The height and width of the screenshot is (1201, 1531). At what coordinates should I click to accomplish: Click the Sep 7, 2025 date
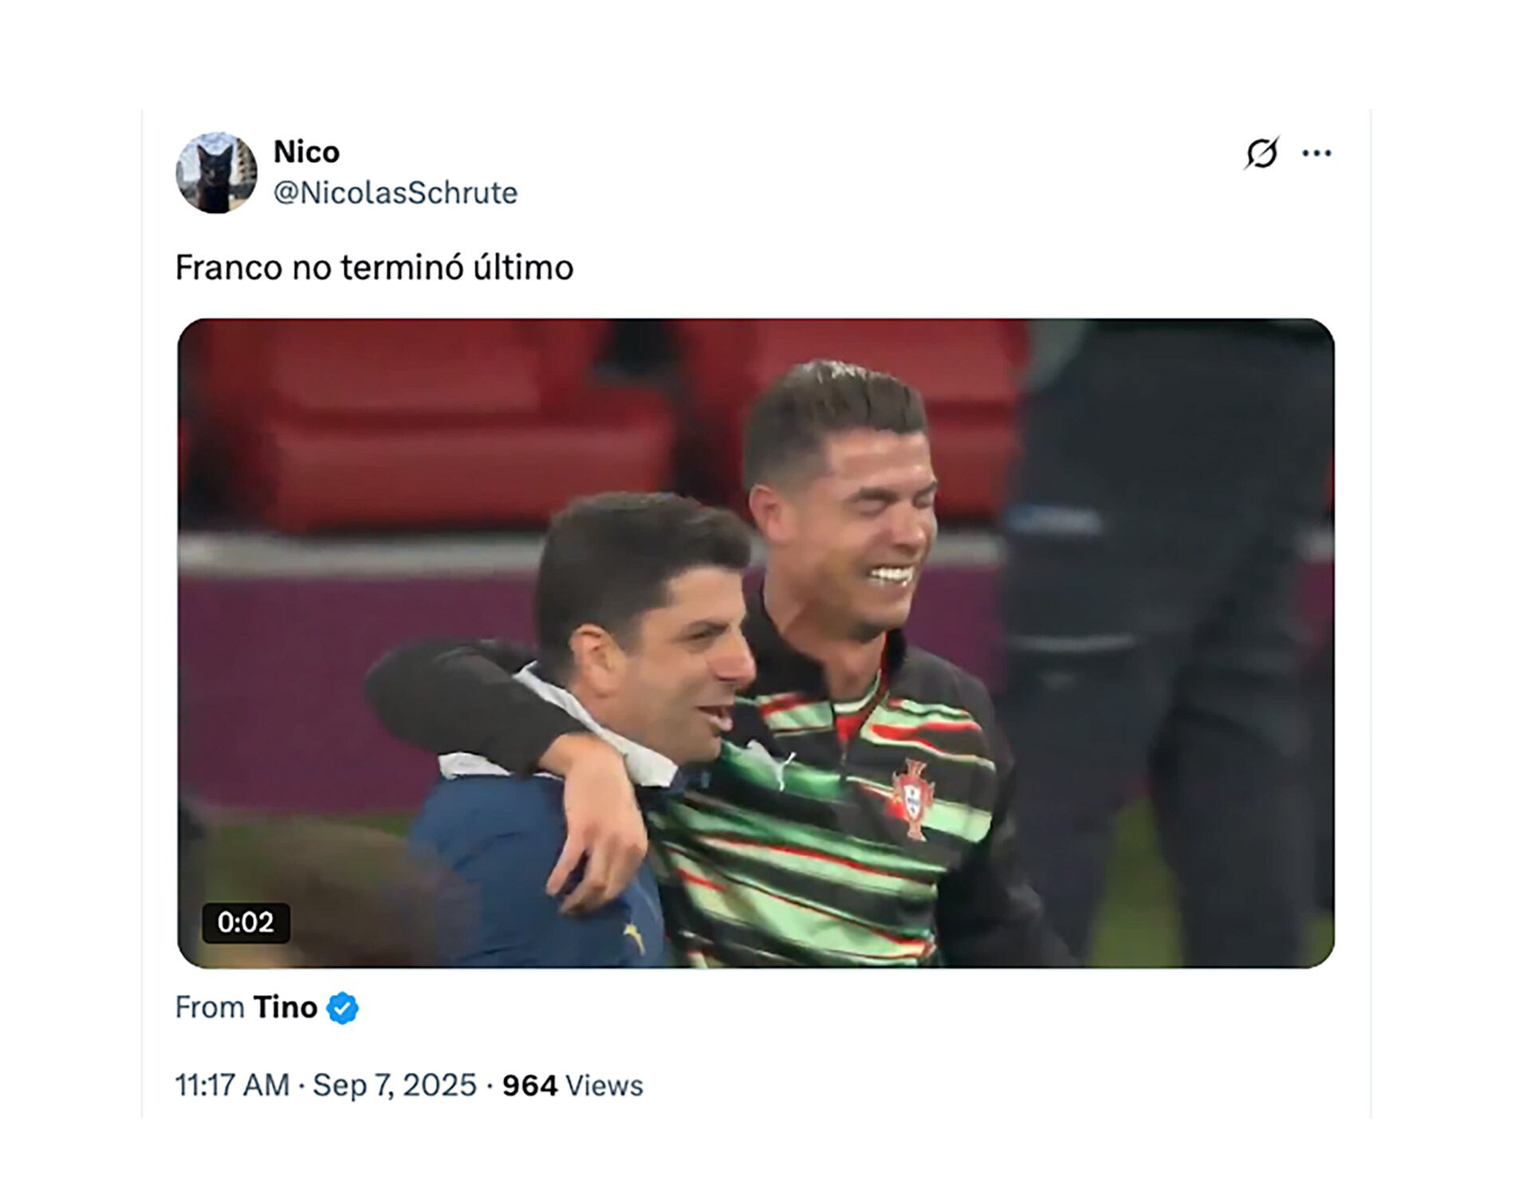[394, 1085]
